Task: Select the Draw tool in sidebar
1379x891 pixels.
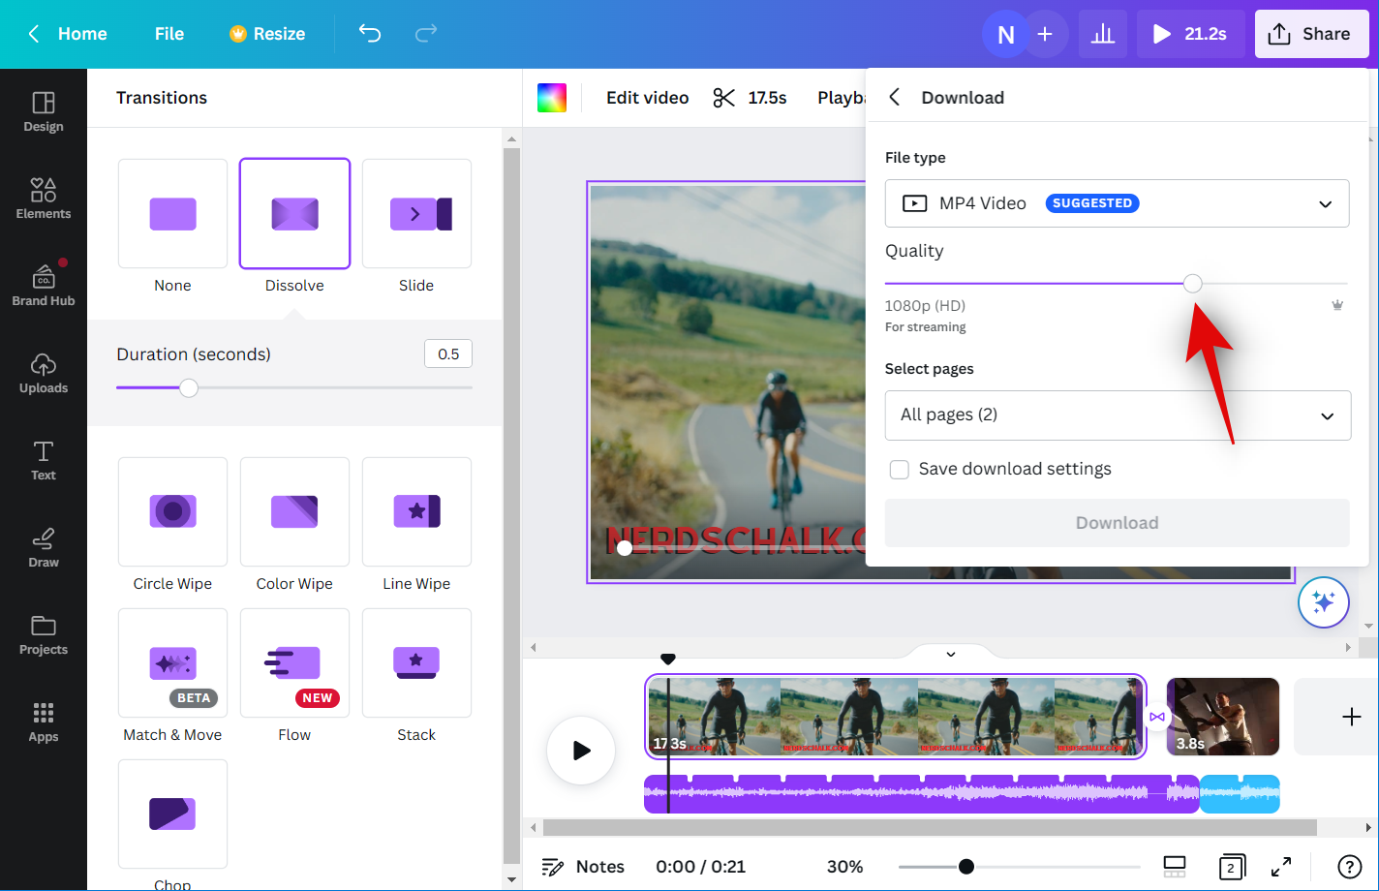Action: point(44,547)
